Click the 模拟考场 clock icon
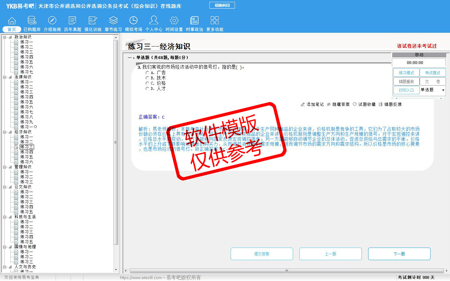Viewport: 450px width, 281px height. pyautogui.click(x=133, y=21)
